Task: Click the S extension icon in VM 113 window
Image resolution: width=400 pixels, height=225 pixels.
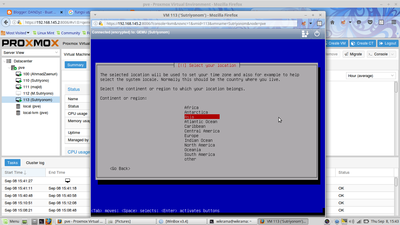Action: pyautogui.click(x=319, y=23)
